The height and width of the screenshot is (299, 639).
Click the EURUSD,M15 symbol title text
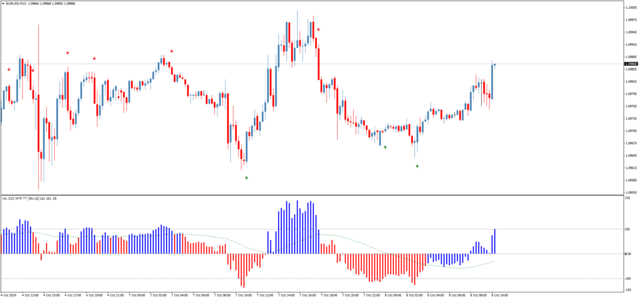pos(16,3)
